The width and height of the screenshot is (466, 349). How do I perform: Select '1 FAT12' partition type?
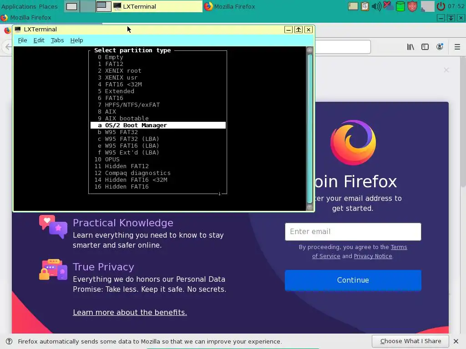[x=158, y=64]
